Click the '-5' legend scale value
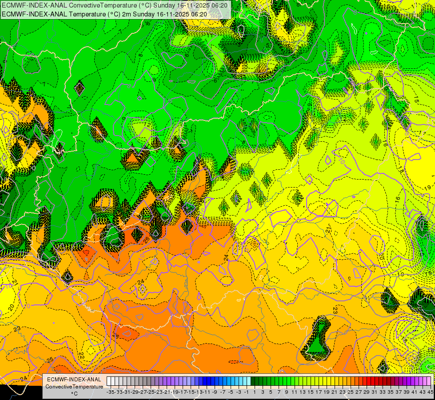The width and height of the screenshot is (435, 400). click(231, 392)
